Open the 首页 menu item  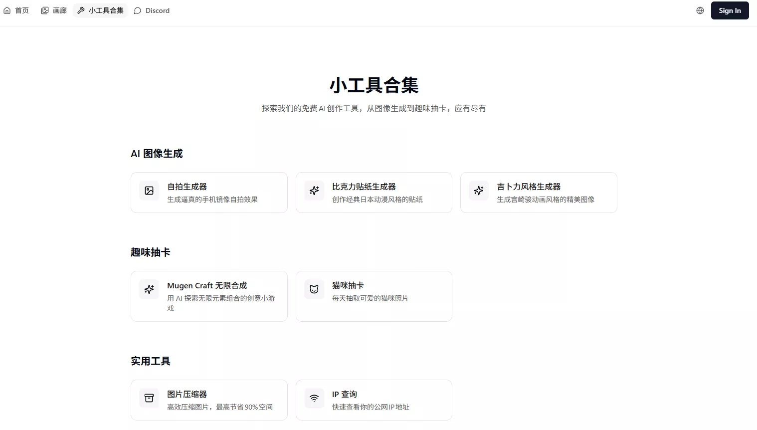click(x=16, y=10)
